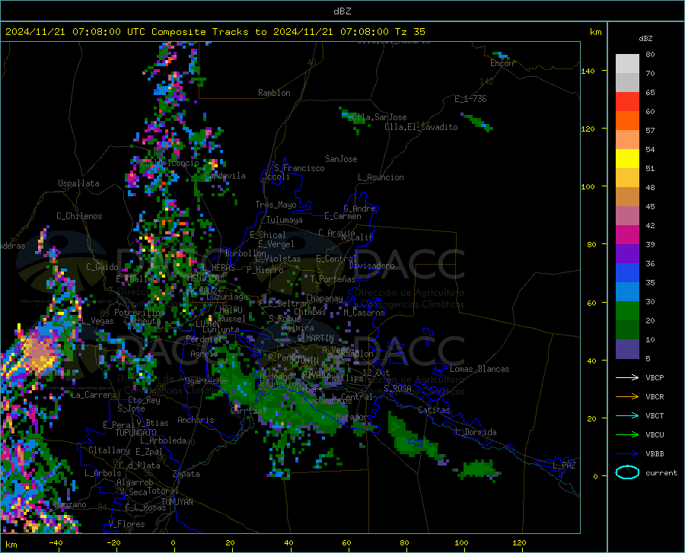Click the white VBCP arrow legend icon
Screen dimensions: 685x553
pyautogui.click(x=627, y=377)
